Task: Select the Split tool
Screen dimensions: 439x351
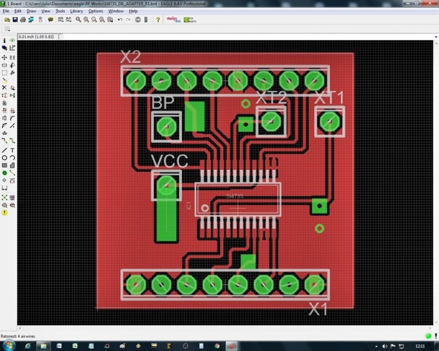Action: tap(5, 126)
